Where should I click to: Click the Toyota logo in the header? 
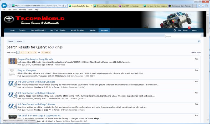[x=9, y=19]
